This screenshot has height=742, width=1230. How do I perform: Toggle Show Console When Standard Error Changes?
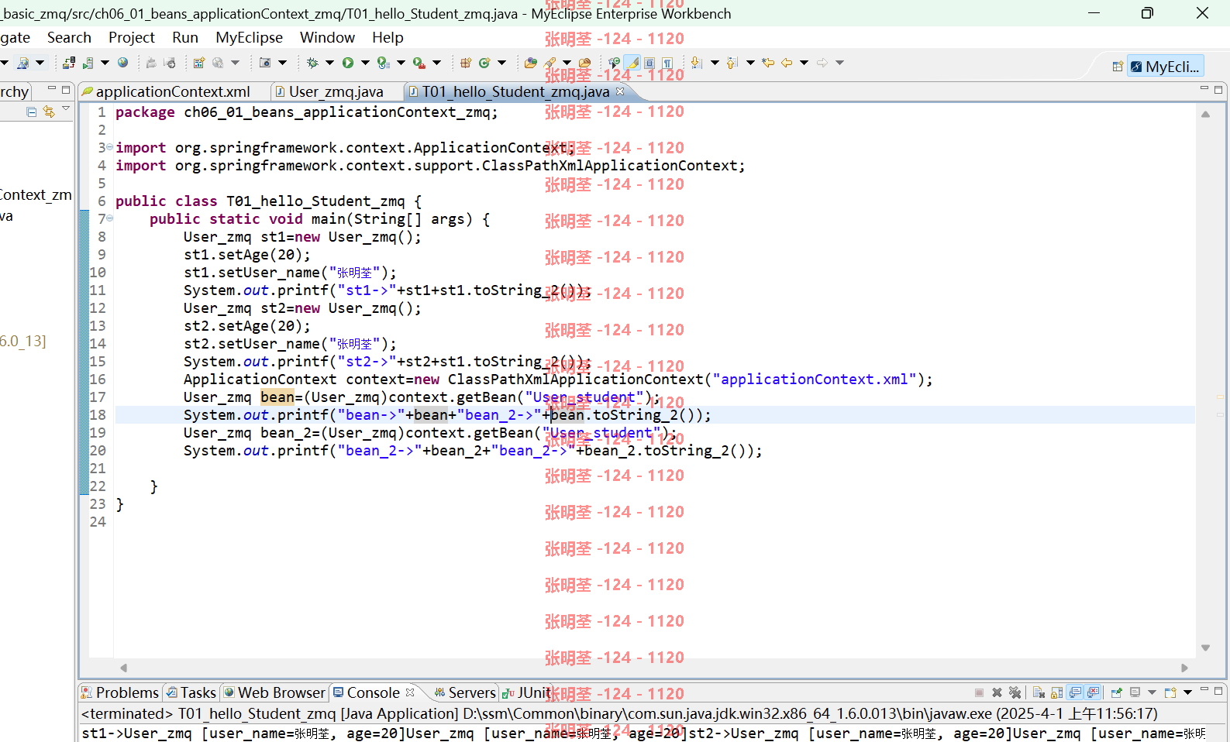[x=1092, y=692]
